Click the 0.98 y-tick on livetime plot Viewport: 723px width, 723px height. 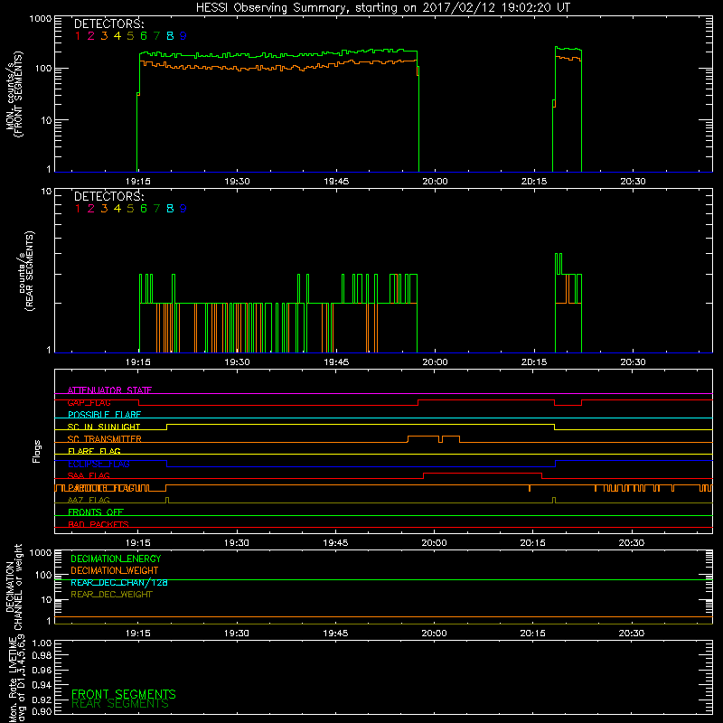(x=42, y=656)
